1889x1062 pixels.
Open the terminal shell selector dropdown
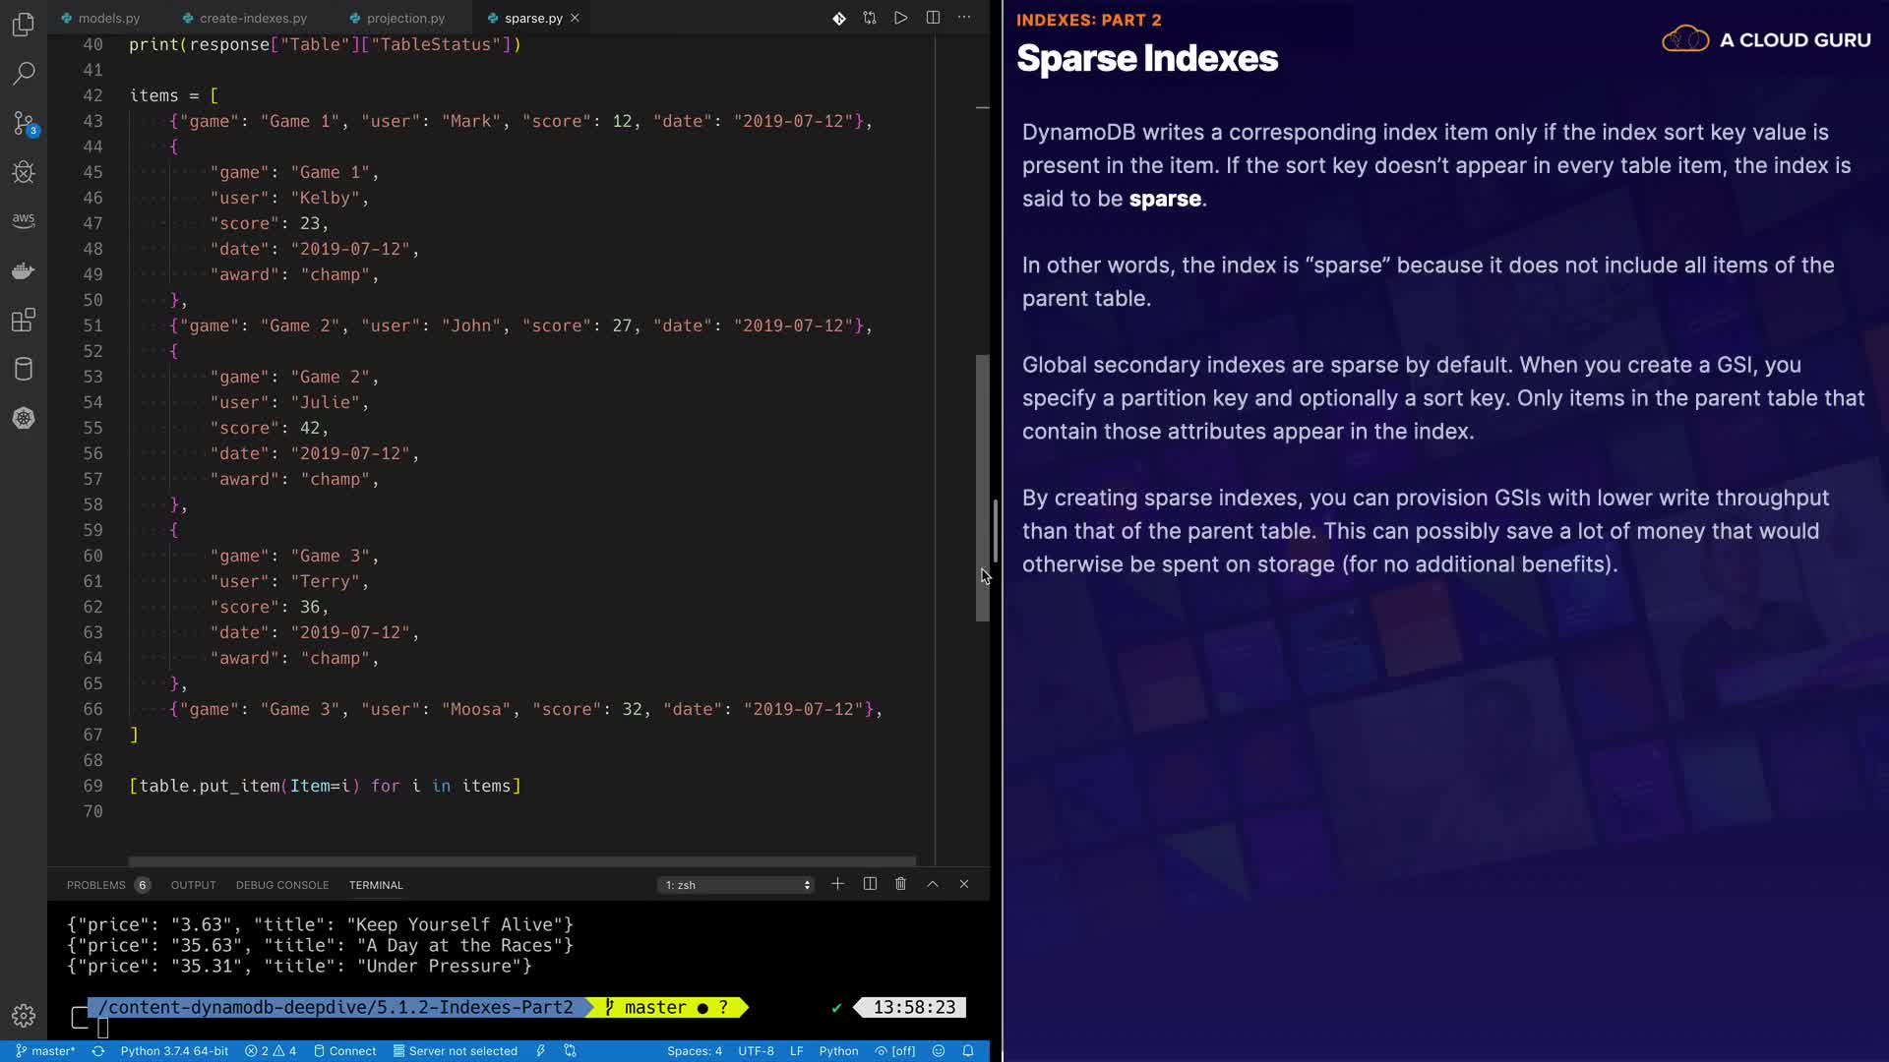736,885
